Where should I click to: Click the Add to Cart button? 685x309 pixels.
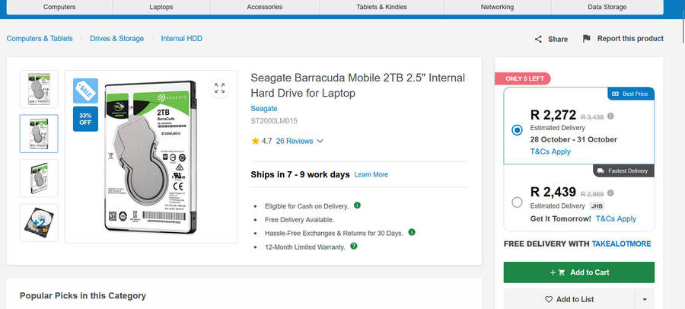(x=578, y=272)
